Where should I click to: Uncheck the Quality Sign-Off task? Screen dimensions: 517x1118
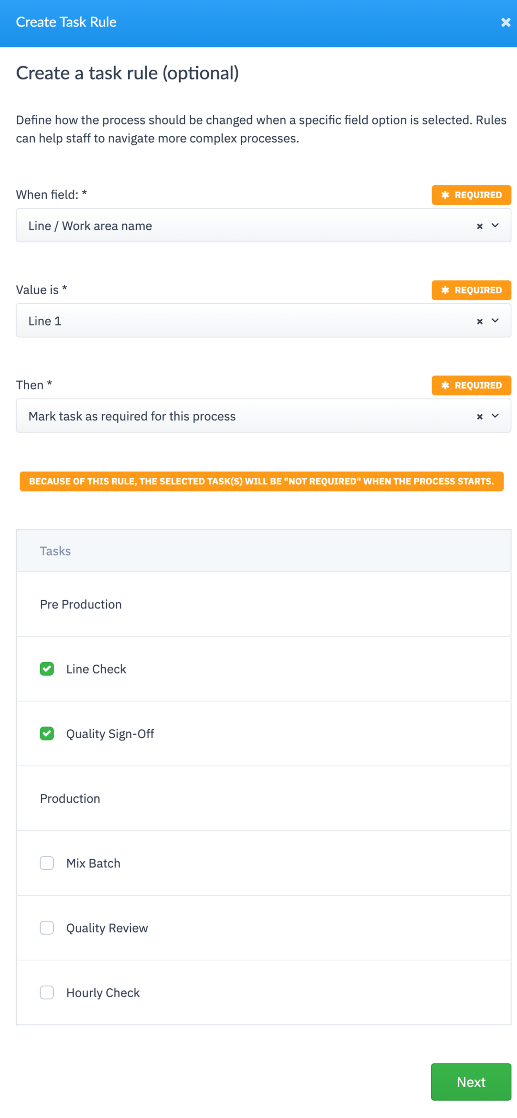tap(47, 734)
